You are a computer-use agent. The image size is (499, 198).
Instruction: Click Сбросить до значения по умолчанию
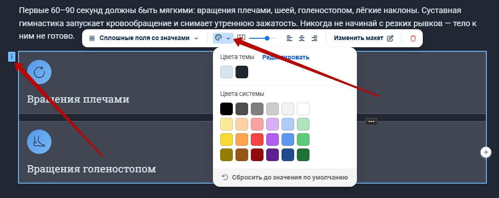click(x=285, y=177)
